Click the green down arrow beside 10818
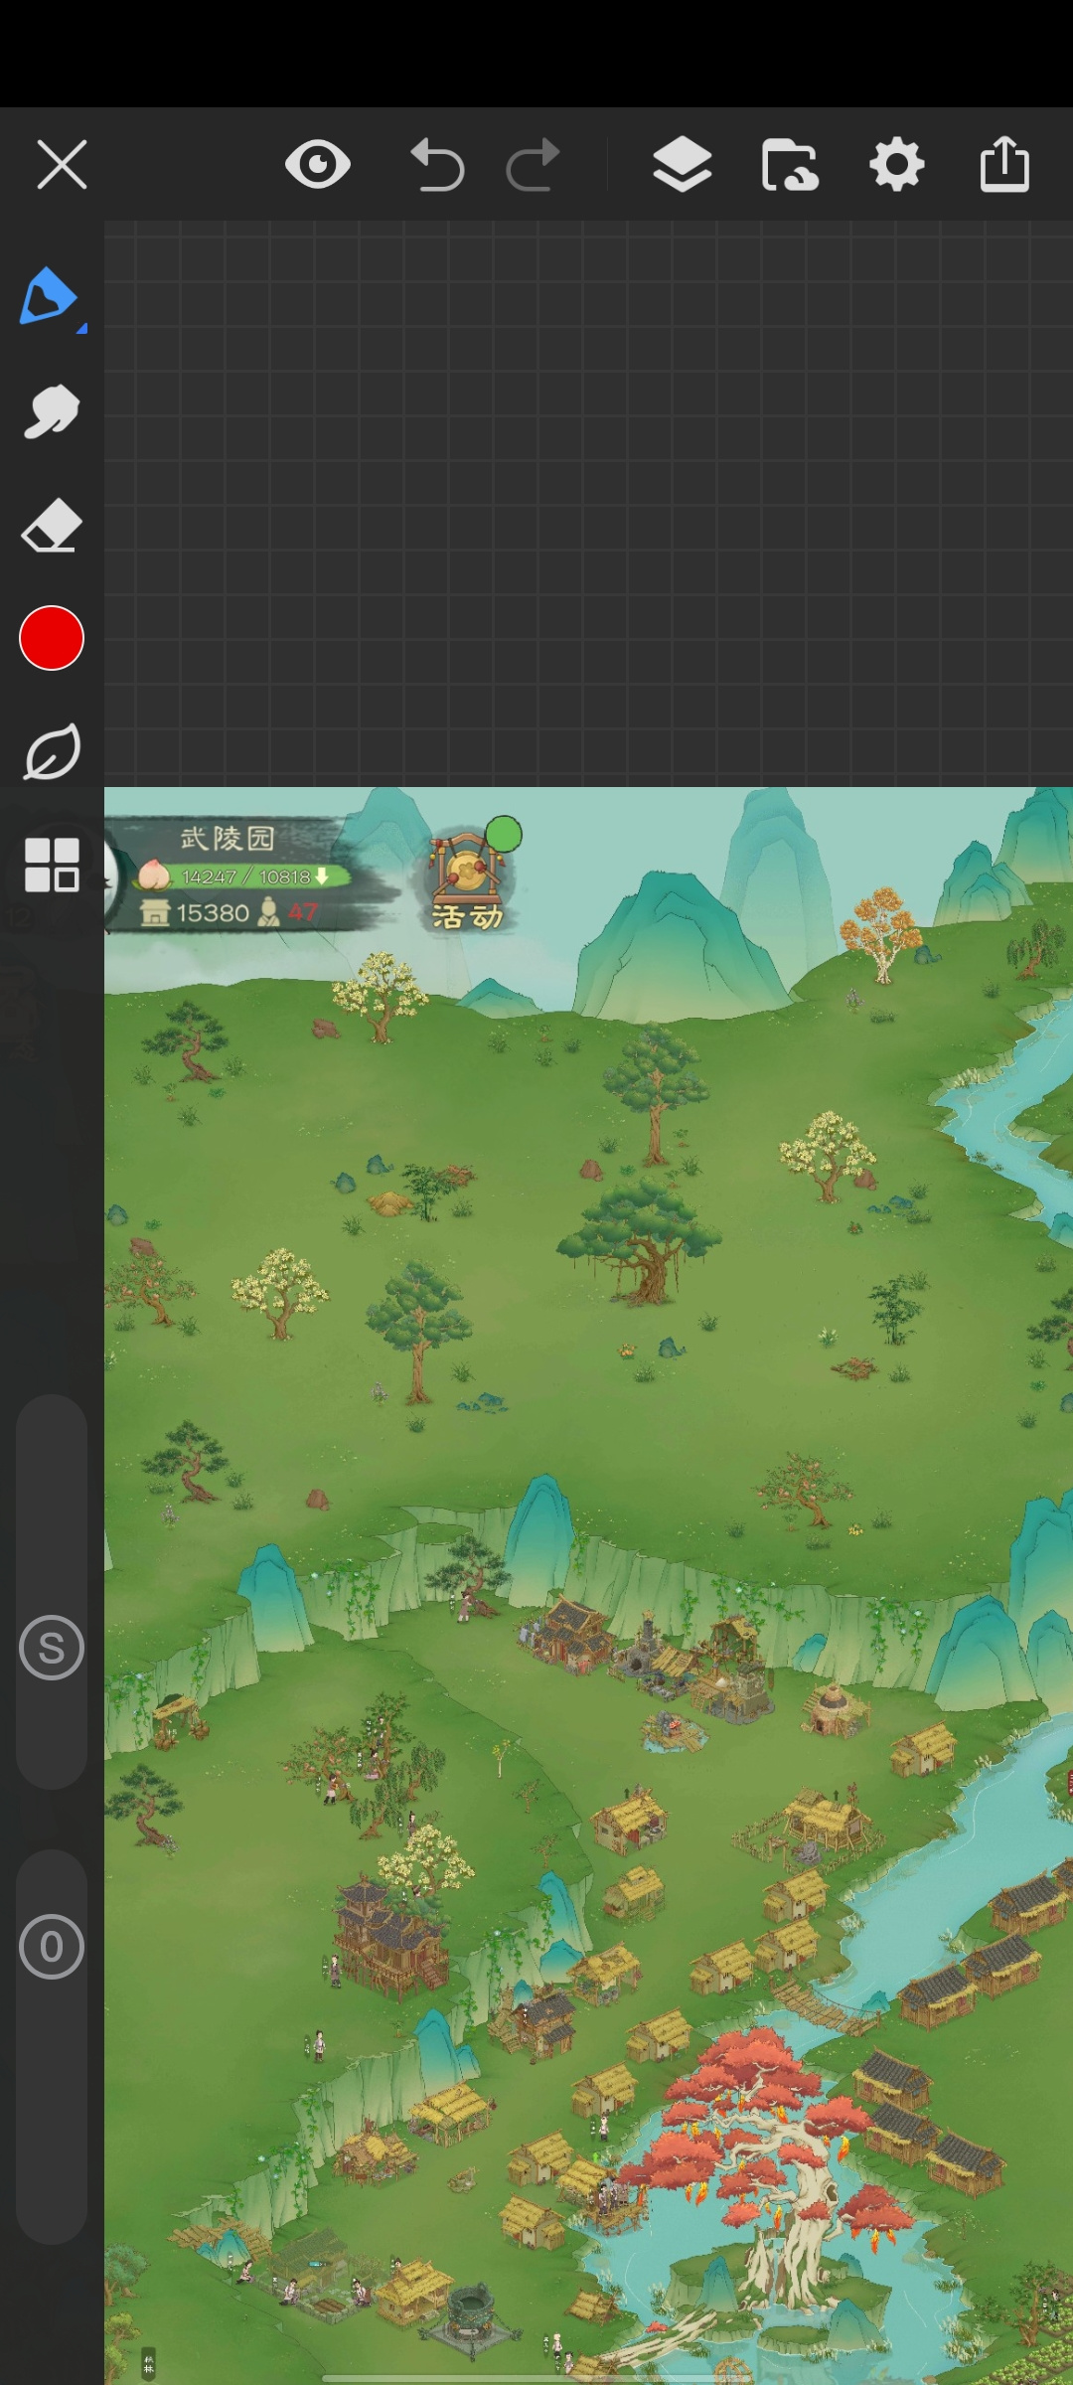Viewport: 1073px width, 2385px height. click(x=322, y=875)
